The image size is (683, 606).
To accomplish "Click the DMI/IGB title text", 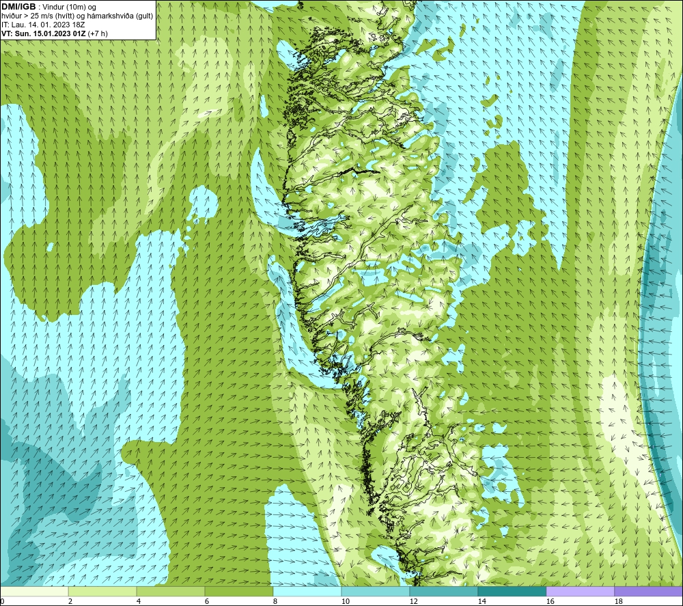I will 19,7.
